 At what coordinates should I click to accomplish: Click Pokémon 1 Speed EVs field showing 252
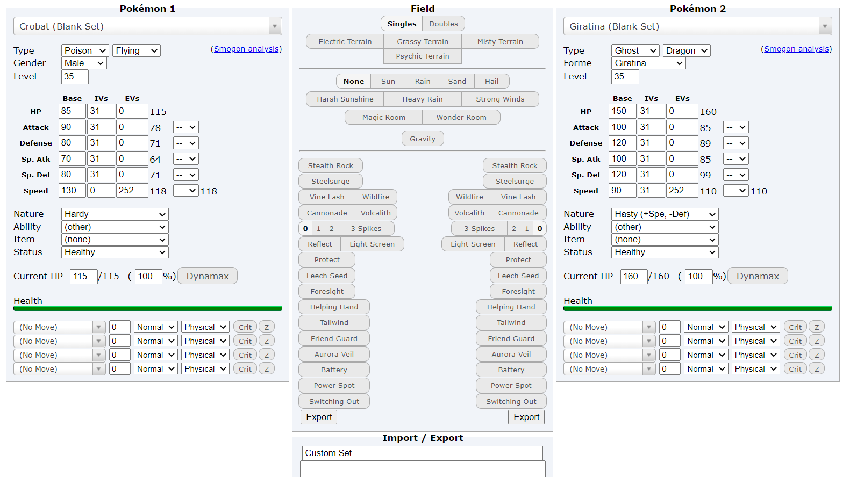point(132,190)
